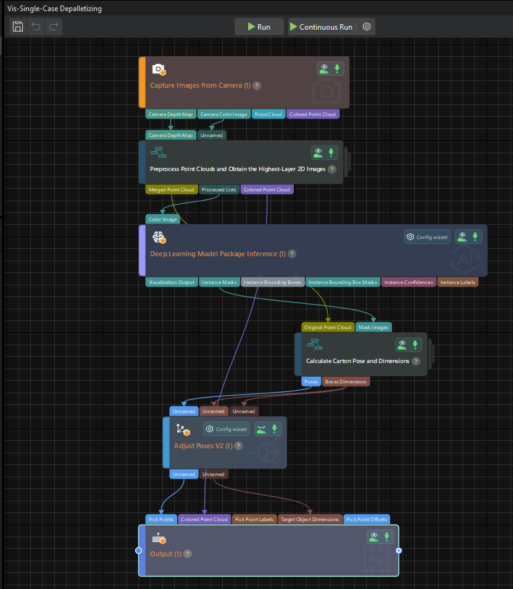Select Instance Bounding Box Masks port
513x589 pixels.
pyautogui.click(x=343, y=282)
